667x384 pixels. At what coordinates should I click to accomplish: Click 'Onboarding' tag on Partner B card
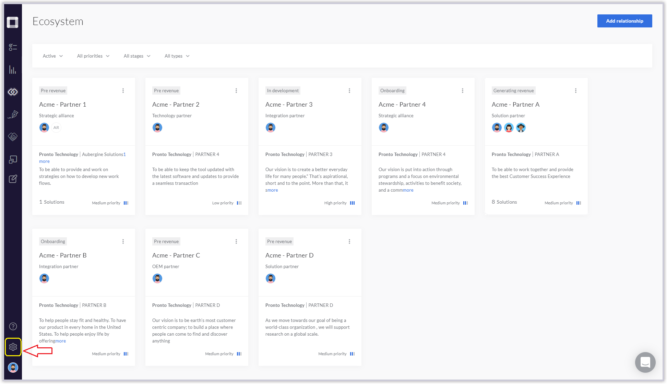coord(53,241)
